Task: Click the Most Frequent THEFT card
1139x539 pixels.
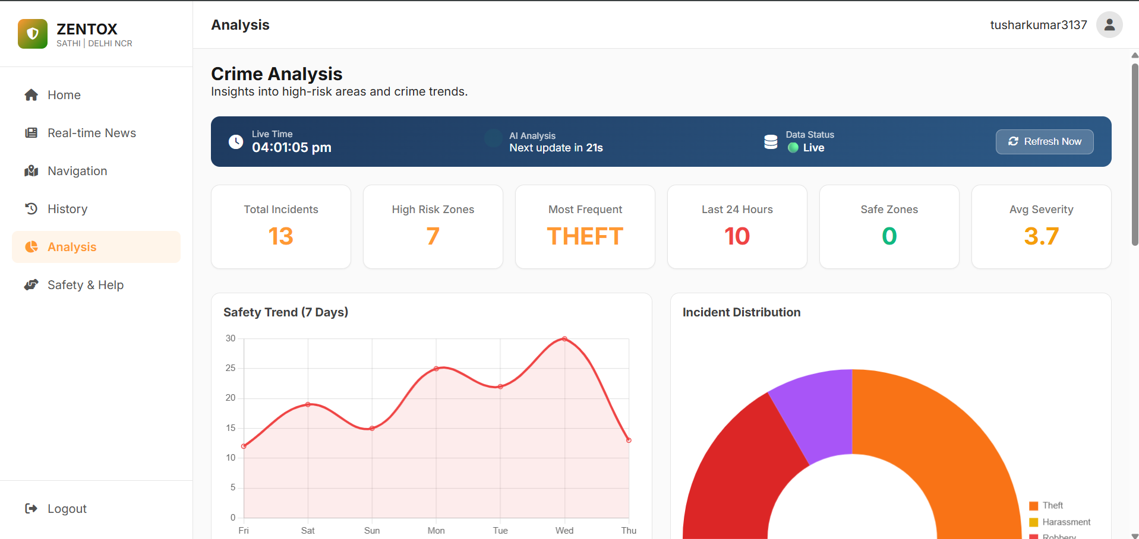Action: pyautogui.click(x=585, y=227)
